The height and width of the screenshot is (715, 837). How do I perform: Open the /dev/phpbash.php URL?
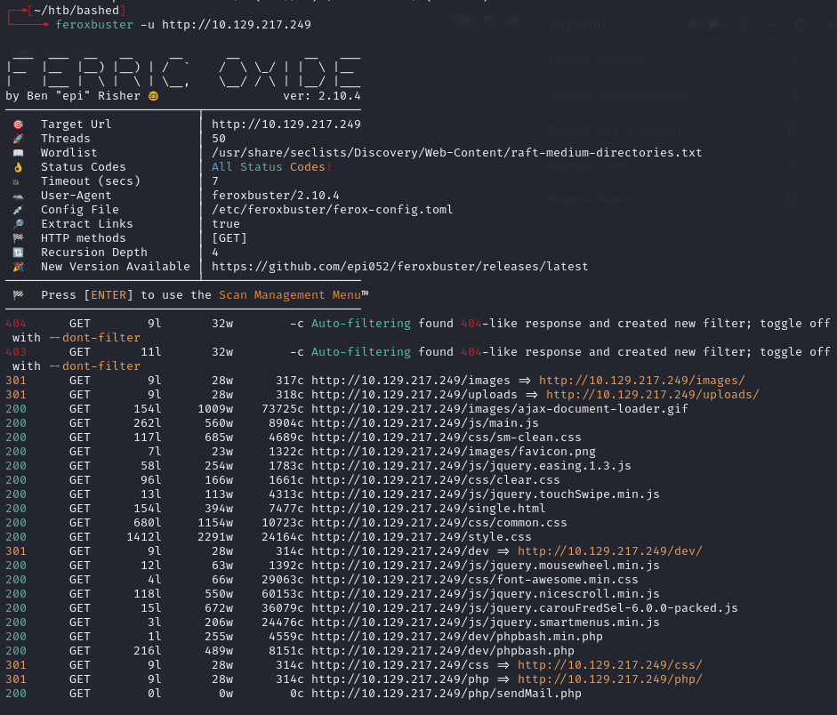pyautogui.click(x=442, y=651)
